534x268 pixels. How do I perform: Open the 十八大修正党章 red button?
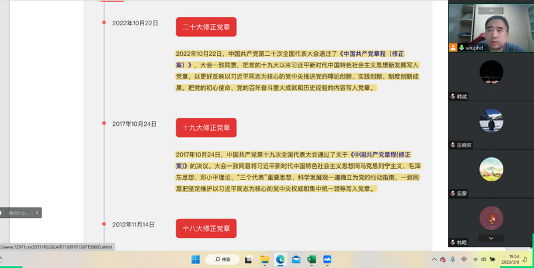tap(206, 228)
